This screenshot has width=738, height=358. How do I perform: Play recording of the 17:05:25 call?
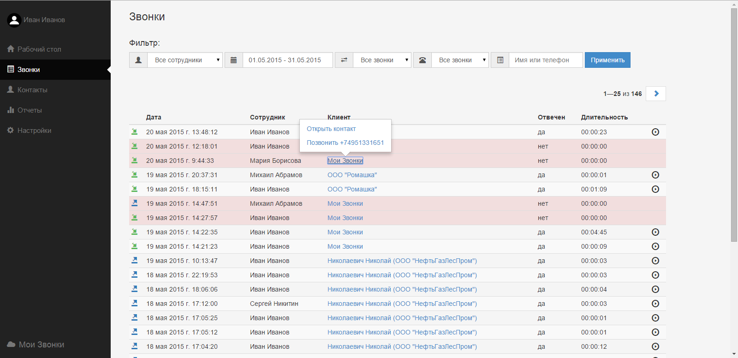pos(655,318)
